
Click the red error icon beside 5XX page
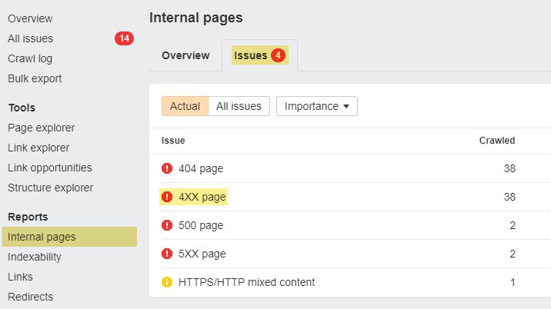point(167,254)
